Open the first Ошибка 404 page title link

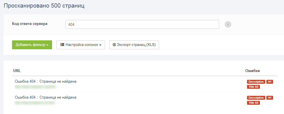point(45,82)
